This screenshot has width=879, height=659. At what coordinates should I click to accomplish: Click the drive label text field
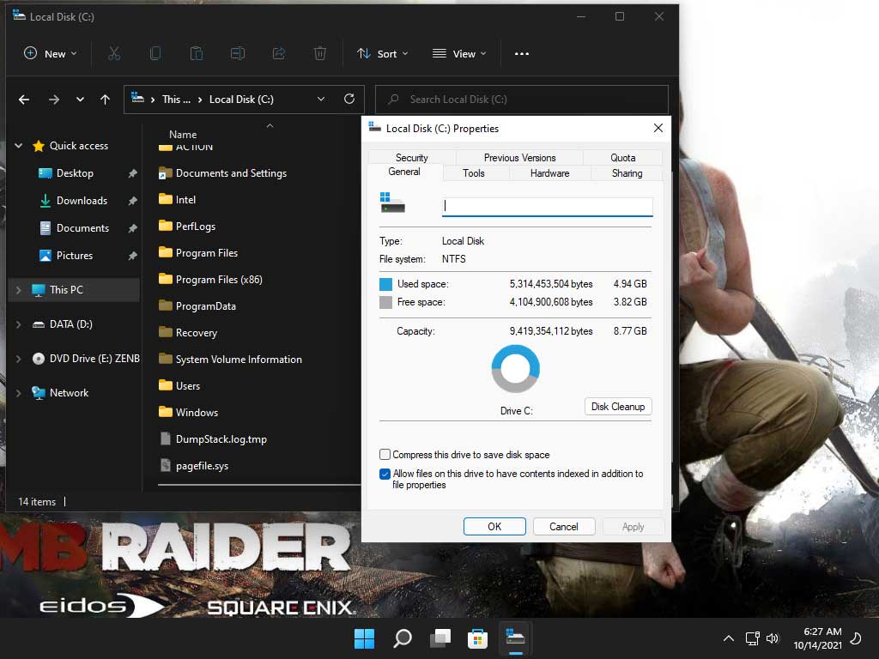click(x=547, y=206)
